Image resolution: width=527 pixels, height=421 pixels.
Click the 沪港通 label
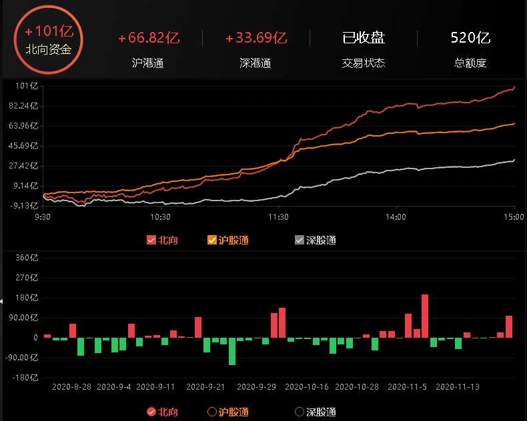(x=148, y=63)
